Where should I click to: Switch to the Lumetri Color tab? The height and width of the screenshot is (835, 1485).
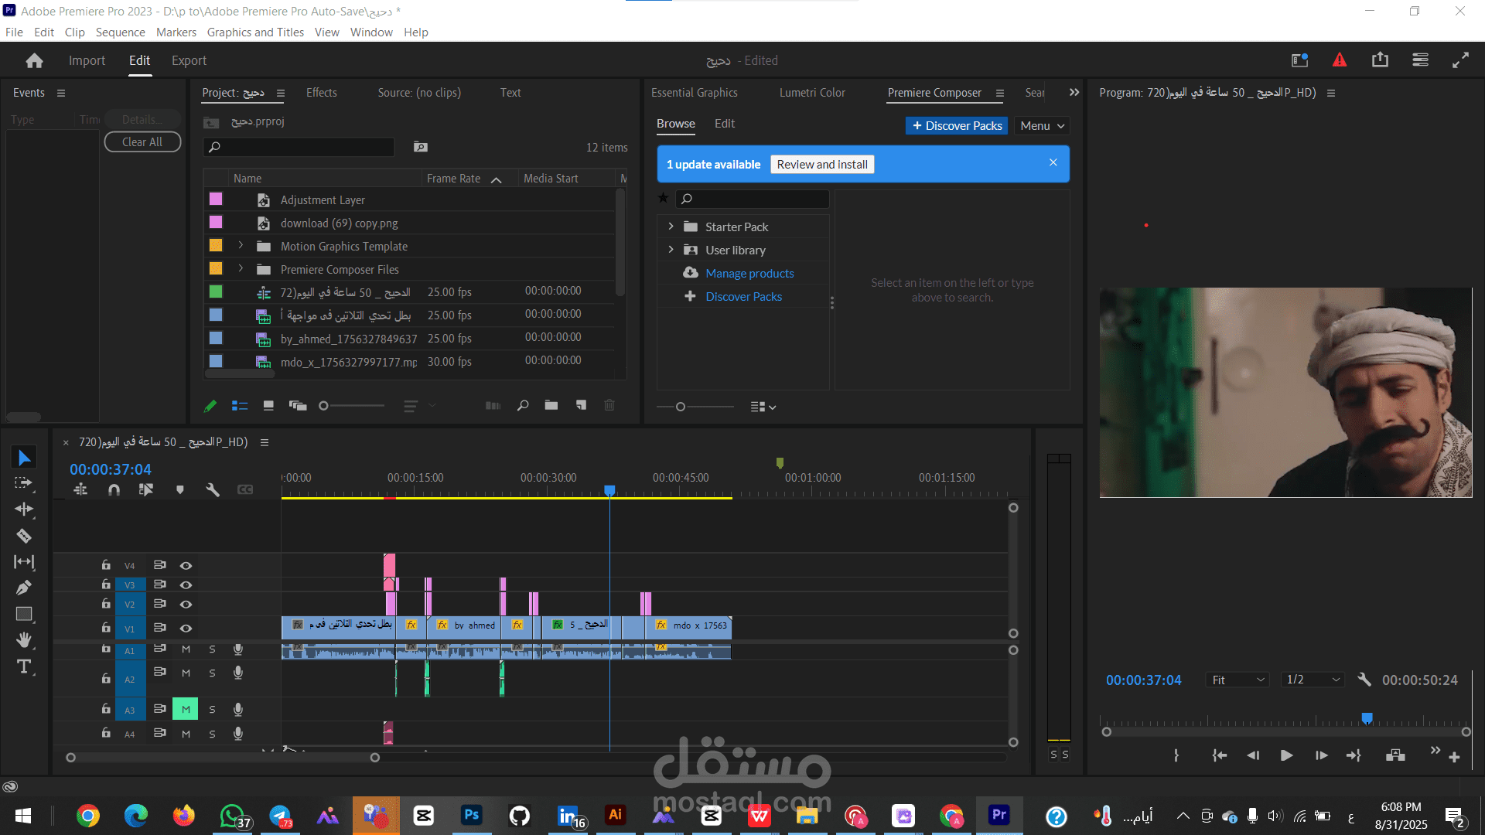(x=812, y=92)
